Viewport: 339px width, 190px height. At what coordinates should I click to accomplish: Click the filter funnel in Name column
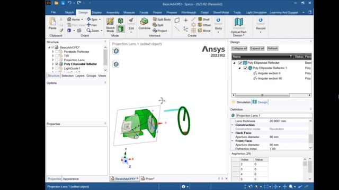[291, 56]
